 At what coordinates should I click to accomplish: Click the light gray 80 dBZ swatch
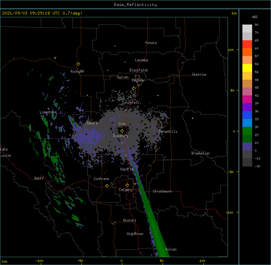point(247,28)
